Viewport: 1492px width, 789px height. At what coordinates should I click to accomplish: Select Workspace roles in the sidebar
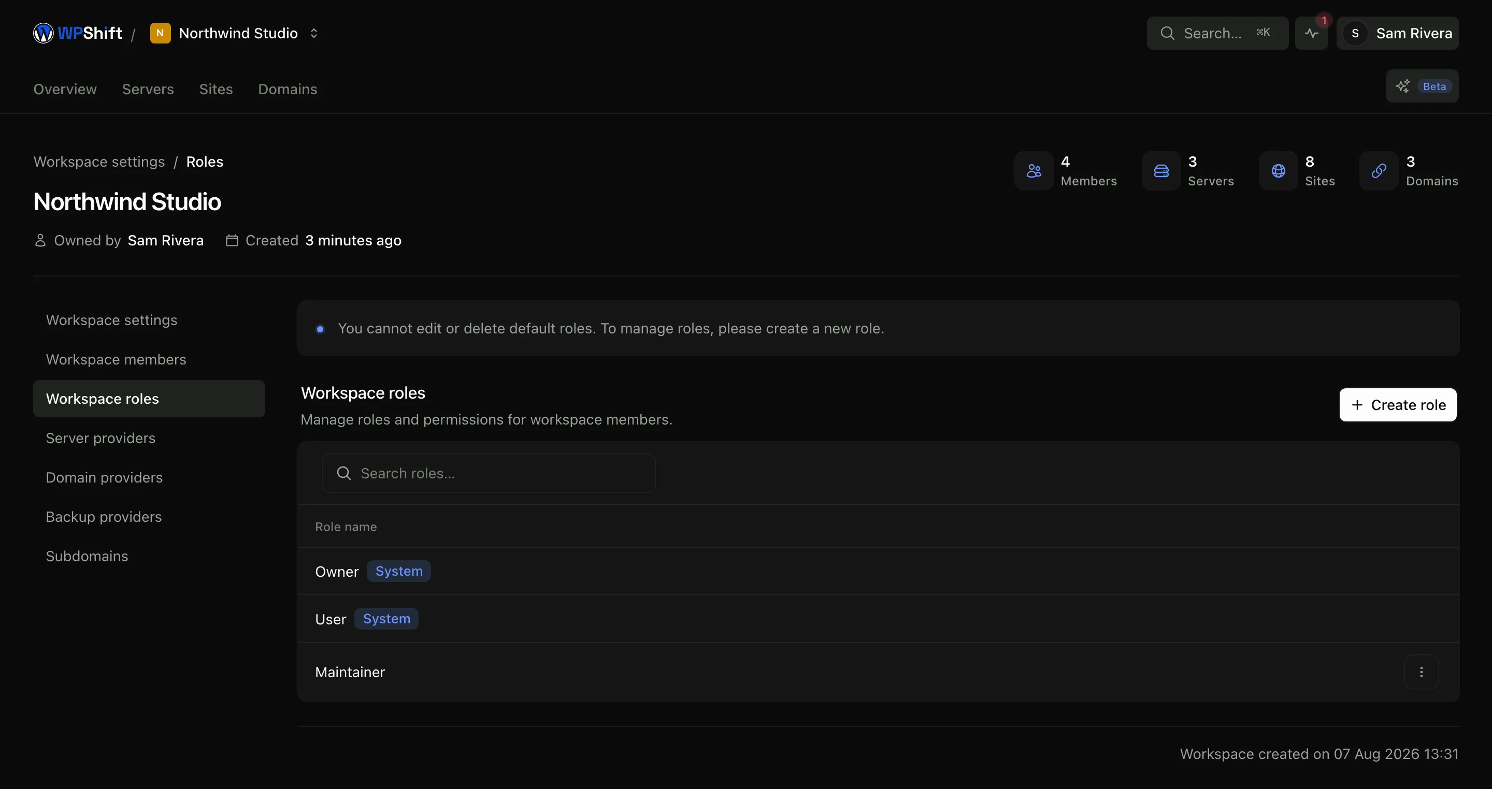pos(149,399)
